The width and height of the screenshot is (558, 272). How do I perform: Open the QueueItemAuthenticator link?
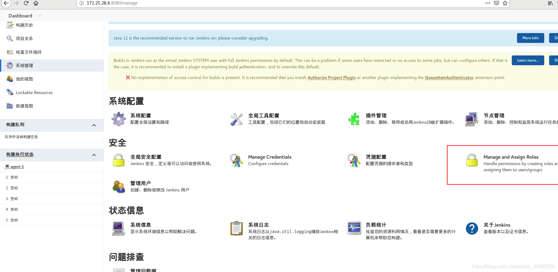click(x=449, y=77)
